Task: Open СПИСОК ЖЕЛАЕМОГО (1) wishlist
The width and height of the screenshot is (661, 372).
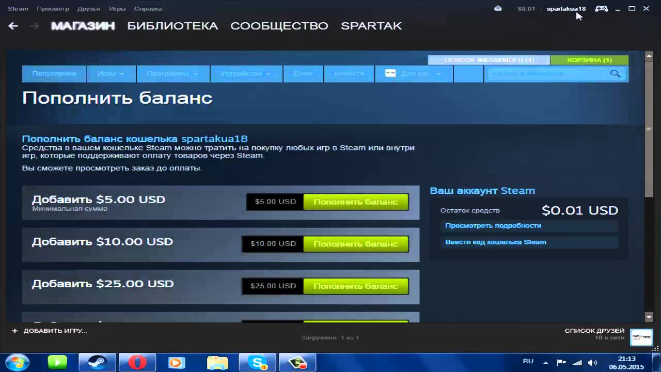Action: tap(489, 60)
